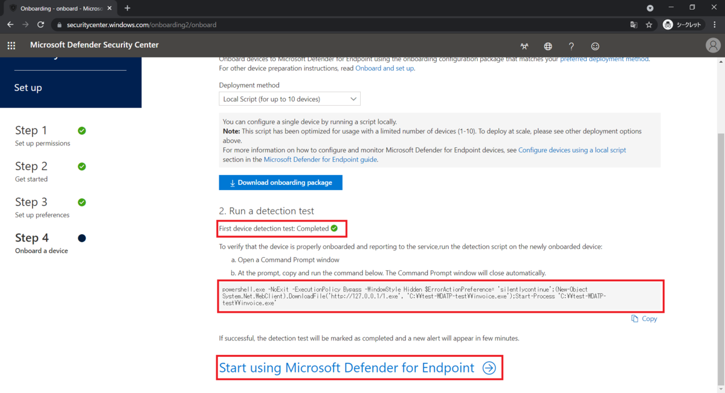The height and width of the screenshot is (393, 725).
Task: Click Start using Microsoft Defender for Endpoint
Action: coord(358,368)
